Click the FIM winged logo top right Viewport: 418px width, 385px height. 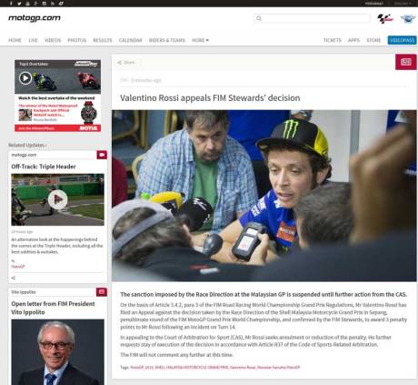coord(408,18)
